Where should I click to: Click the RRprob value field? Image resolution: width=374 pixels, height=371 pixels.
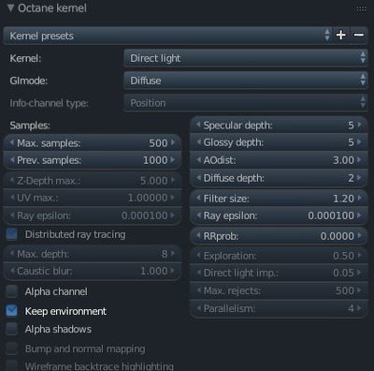pyautogui.click(x=279, y=236)
